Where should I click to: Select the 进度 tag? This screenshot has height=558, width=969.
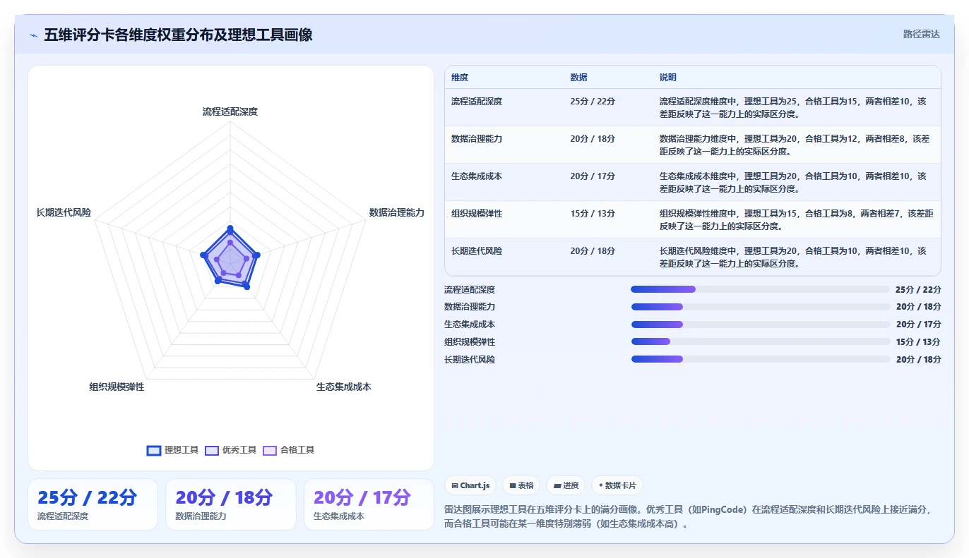pos(566,485)
